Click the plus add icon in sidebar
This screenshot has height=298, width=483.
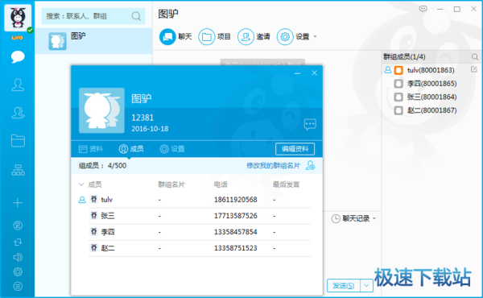[18, 203]
